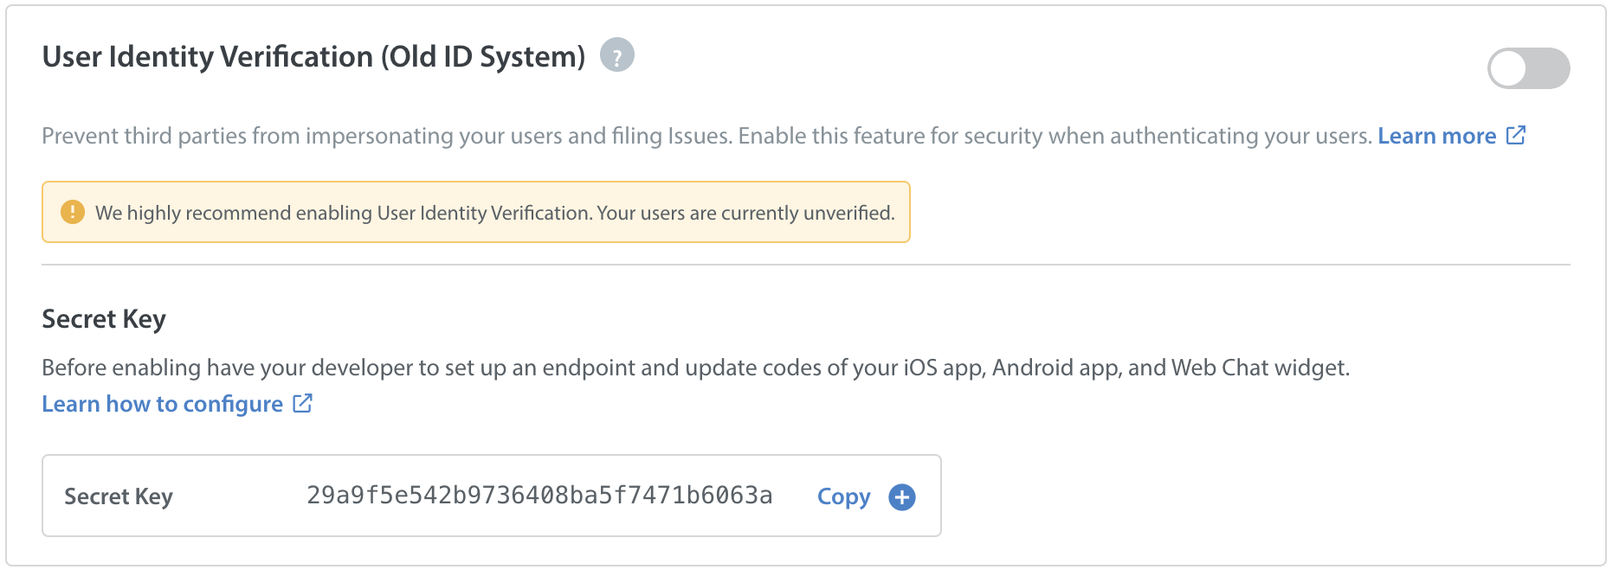Click the User Identity Verification (Old ID System) title
The width and height of the screenshot is (1619, 576).
(313, 57)
